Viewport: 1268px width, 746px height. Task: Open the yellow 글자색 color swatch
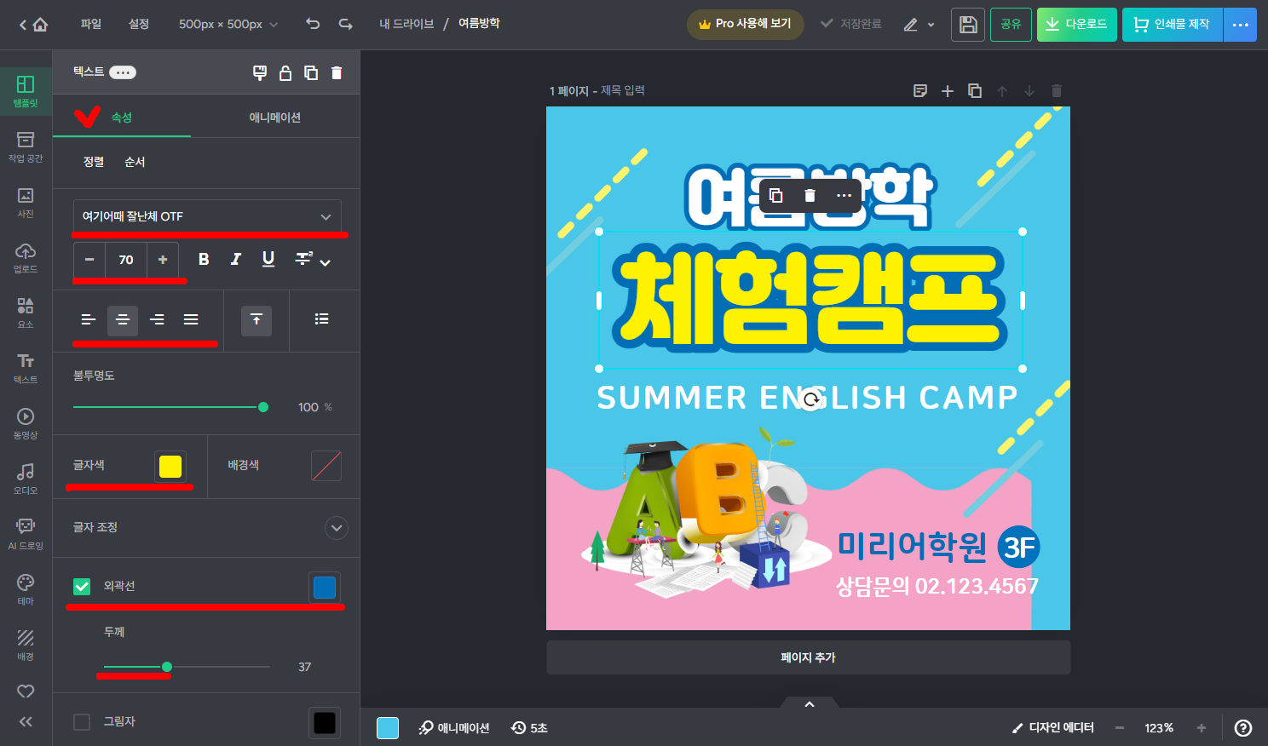point(170,466)
